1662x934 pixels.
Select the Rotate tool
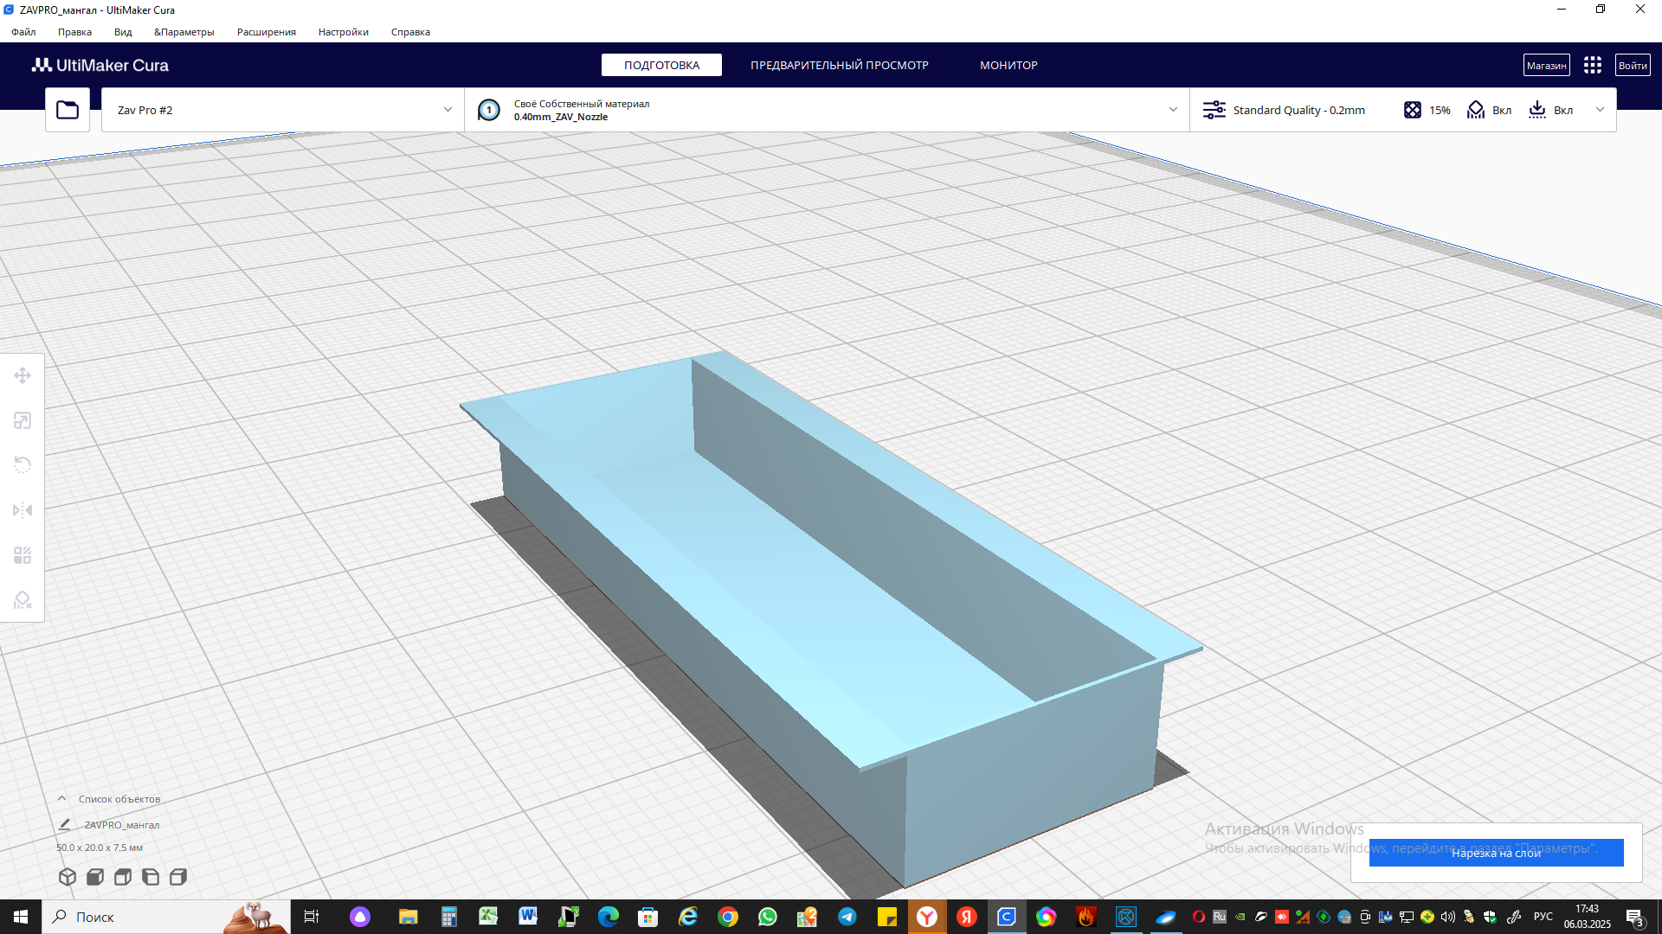pyautogui.click(x=23, y=465)
